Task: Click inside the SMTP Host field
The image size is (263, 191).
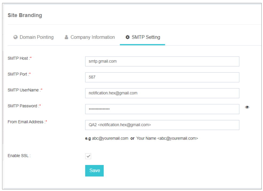Action: click(162, 61)
